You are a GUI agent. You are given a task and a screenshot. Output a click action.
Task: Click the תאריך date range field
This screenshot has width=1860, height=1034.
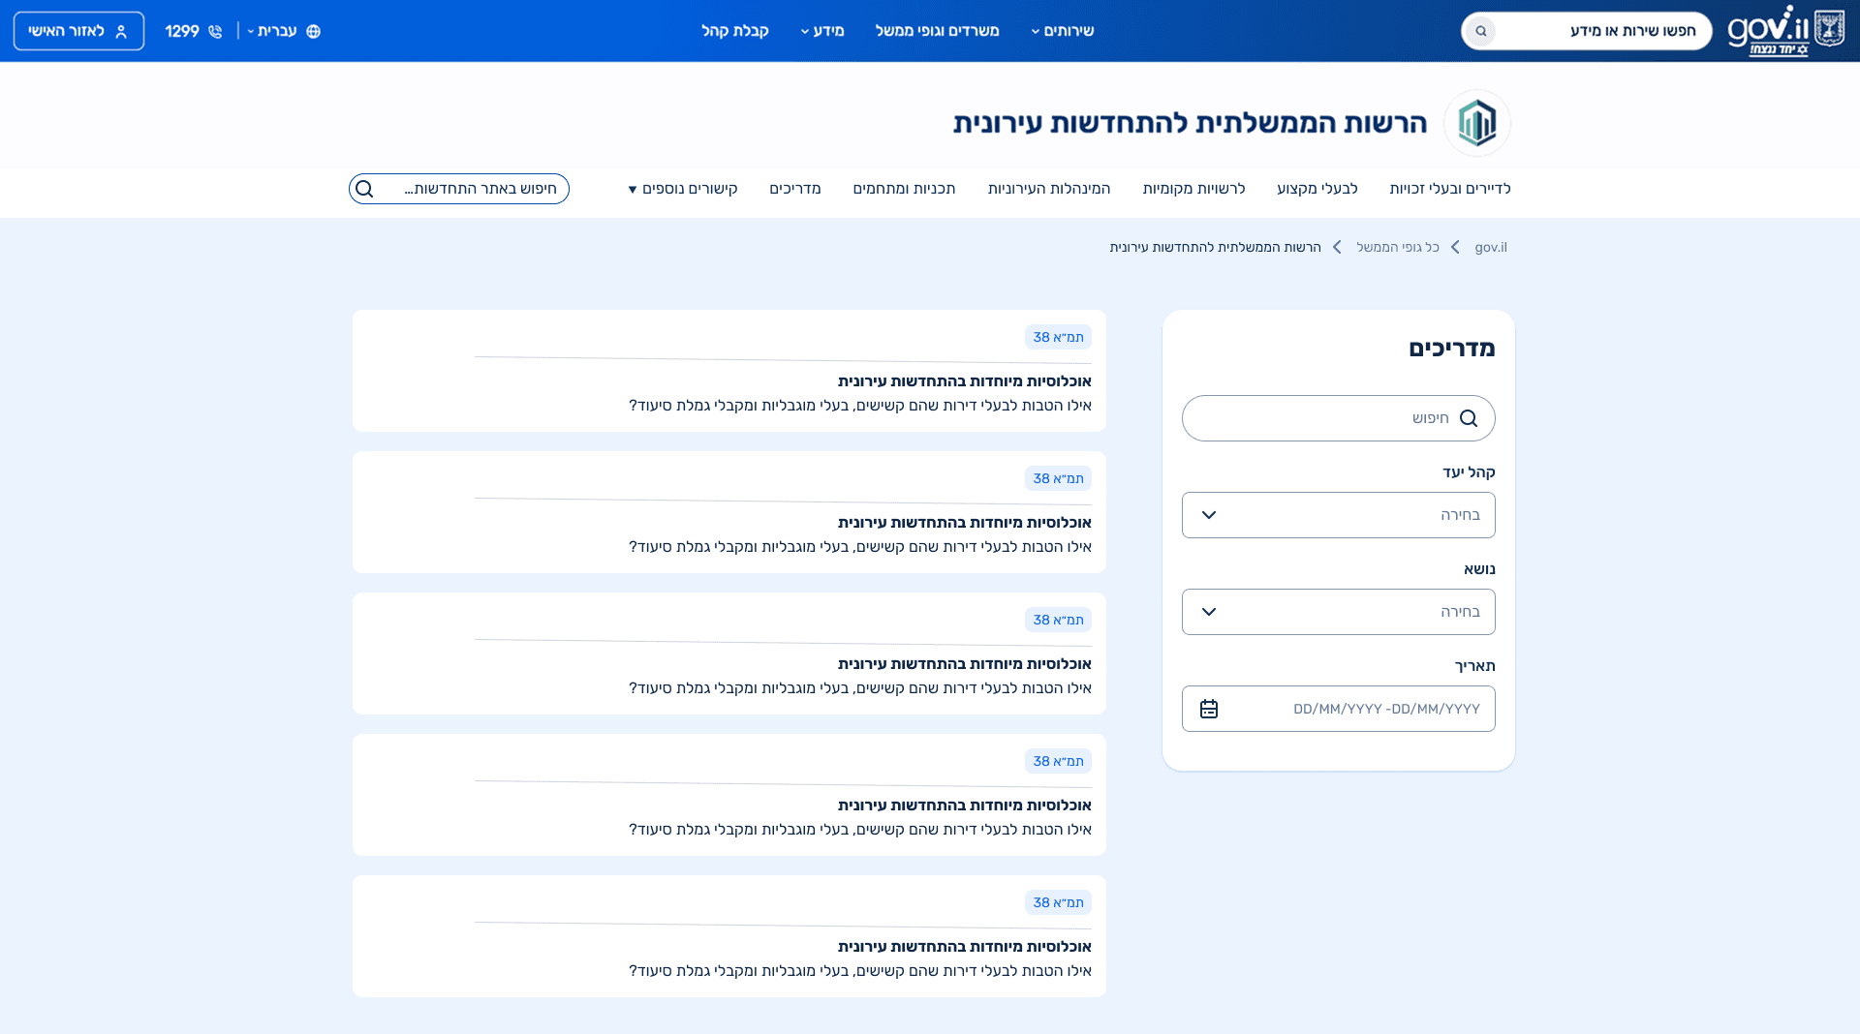click(1338, 709)
